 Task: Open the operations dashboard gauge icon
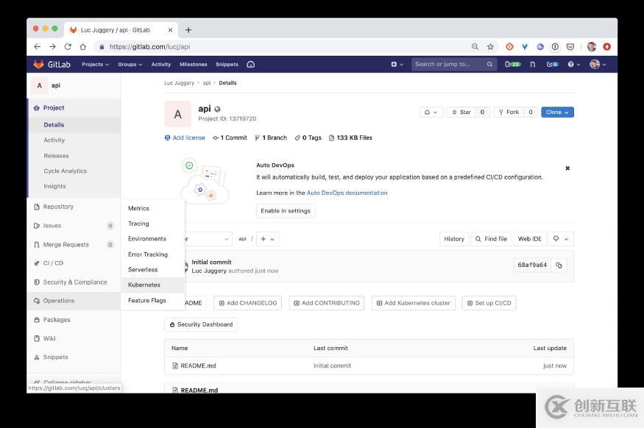coord(251,65)
